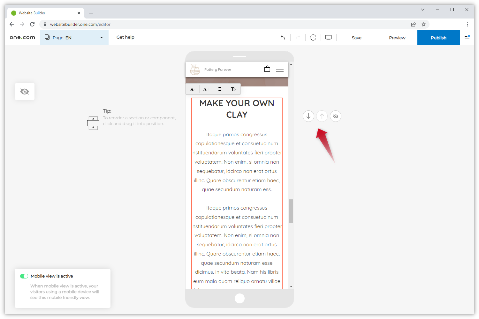479x319 pixels.
Task: Click the mobile preview scrollbar thumb
Action: click(x=291, y=211)
